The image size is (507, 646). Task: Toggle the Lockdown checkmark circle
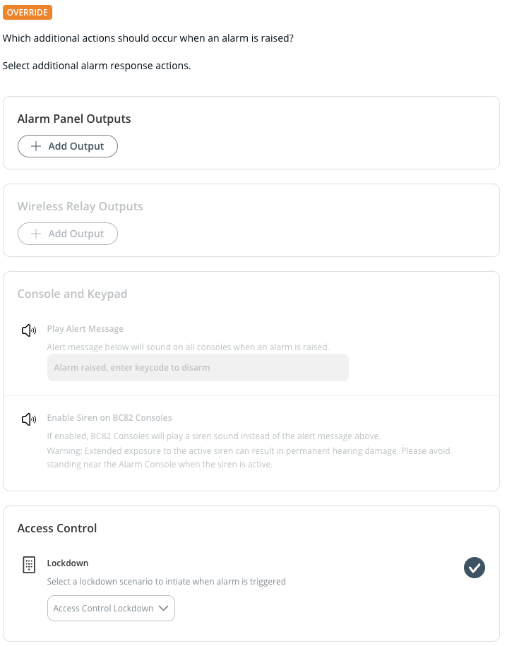pyautogui.click(x=475, y=567)
